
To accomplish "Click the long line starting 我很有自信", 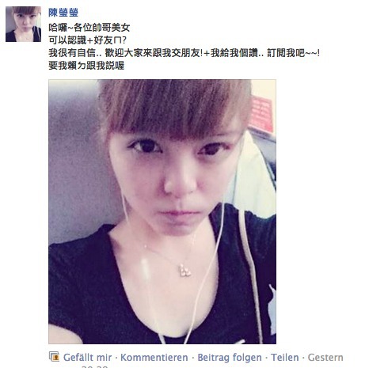I will (x=184, y=53).
